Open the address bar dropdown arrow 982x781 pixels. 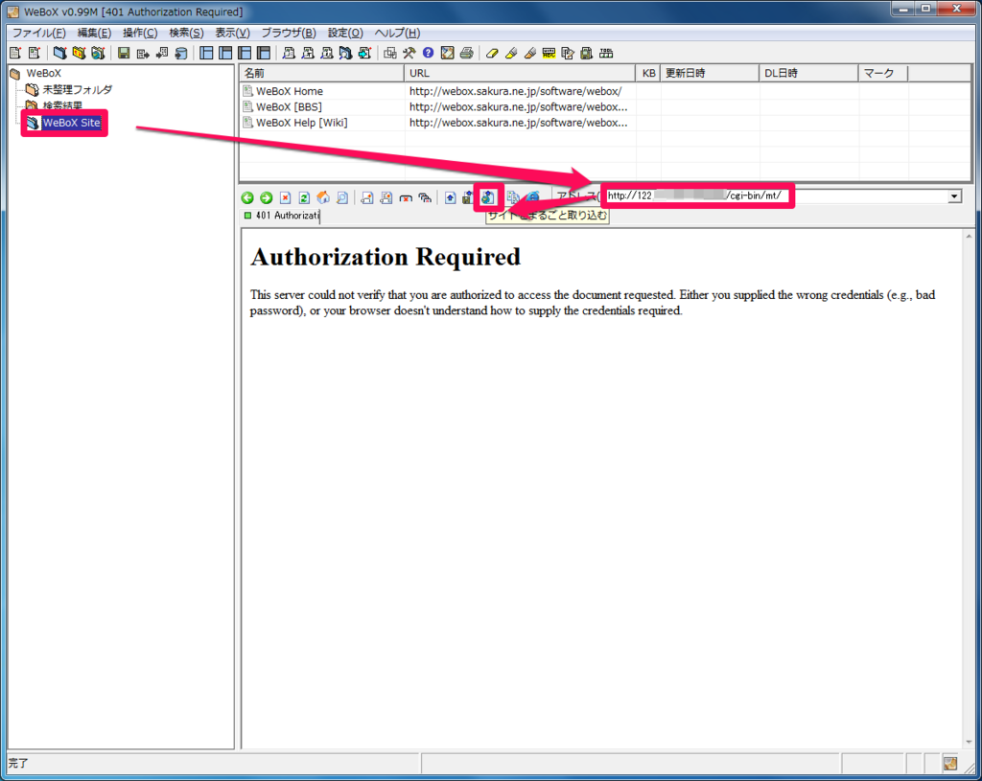(954, 196)
